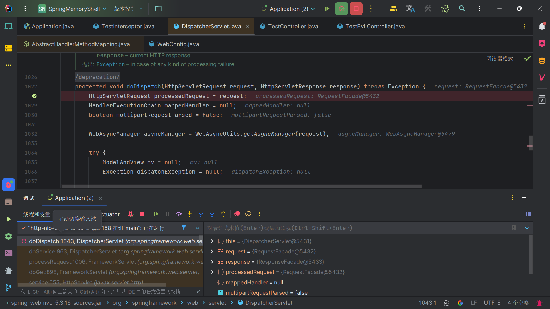Open Code With Me people icon
Image resolution: width=550 pixels, height=309 pixels.
tap(393, 9)
